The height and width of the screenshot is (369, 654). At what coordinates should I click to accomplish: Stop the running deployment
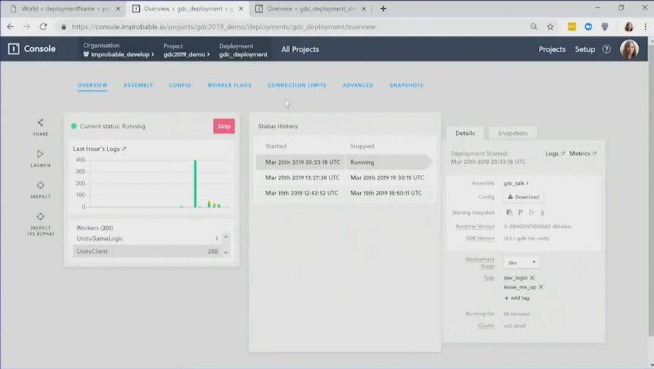coord(224,126)
